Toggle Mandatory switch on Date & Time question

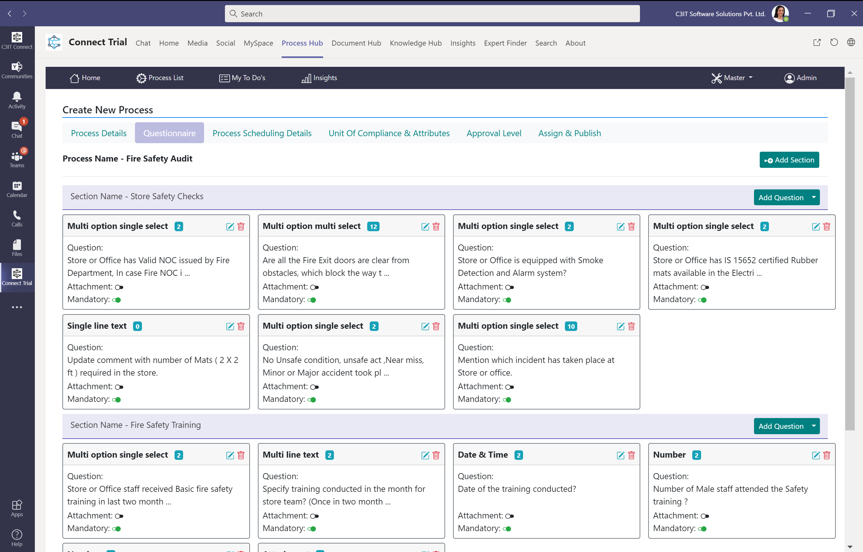coord(507,529)
